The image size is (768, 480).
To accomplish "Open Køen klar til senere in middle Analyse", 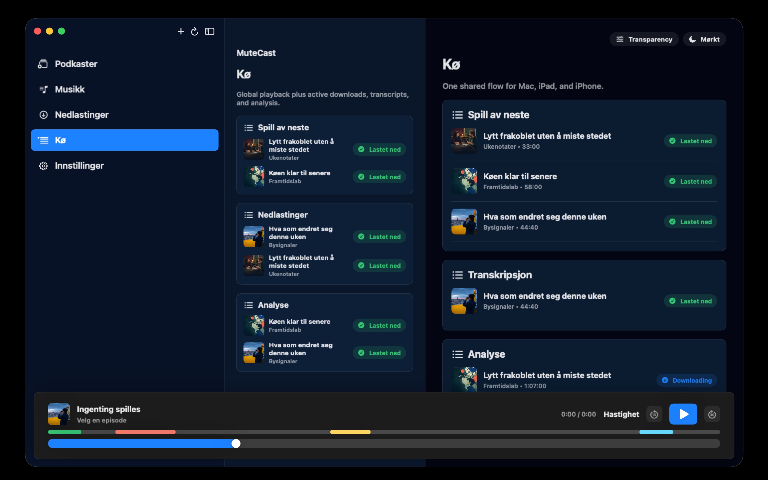I will pos(324,325).
